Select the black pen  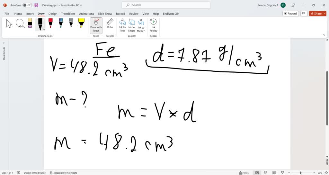[40, 24]
